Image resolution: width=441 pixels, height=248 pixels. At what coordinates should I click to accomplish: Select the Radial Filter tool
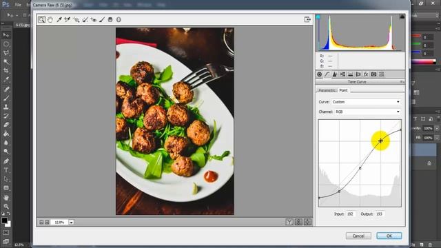119,19
